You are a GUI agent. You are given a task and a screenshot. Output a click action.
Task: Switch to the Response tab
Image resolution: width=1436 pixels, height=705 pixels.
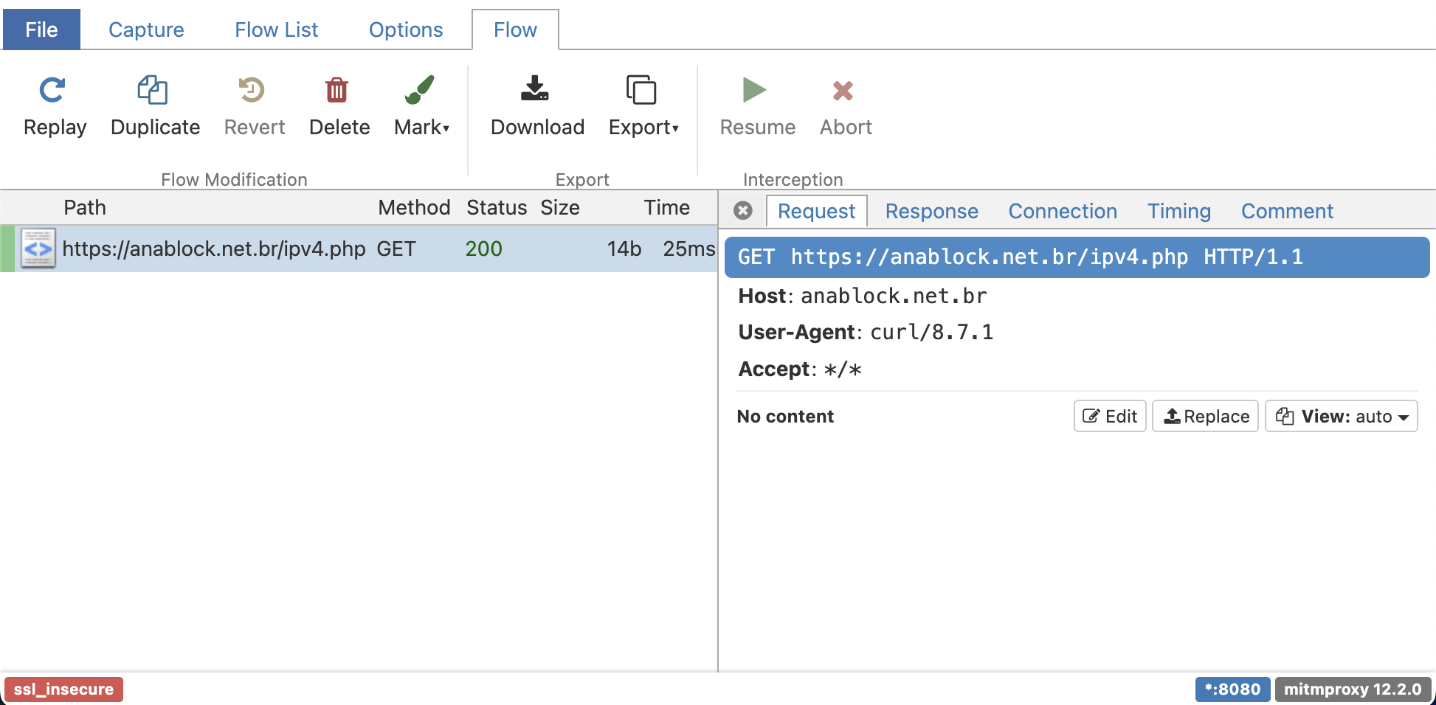coord(931,212)
